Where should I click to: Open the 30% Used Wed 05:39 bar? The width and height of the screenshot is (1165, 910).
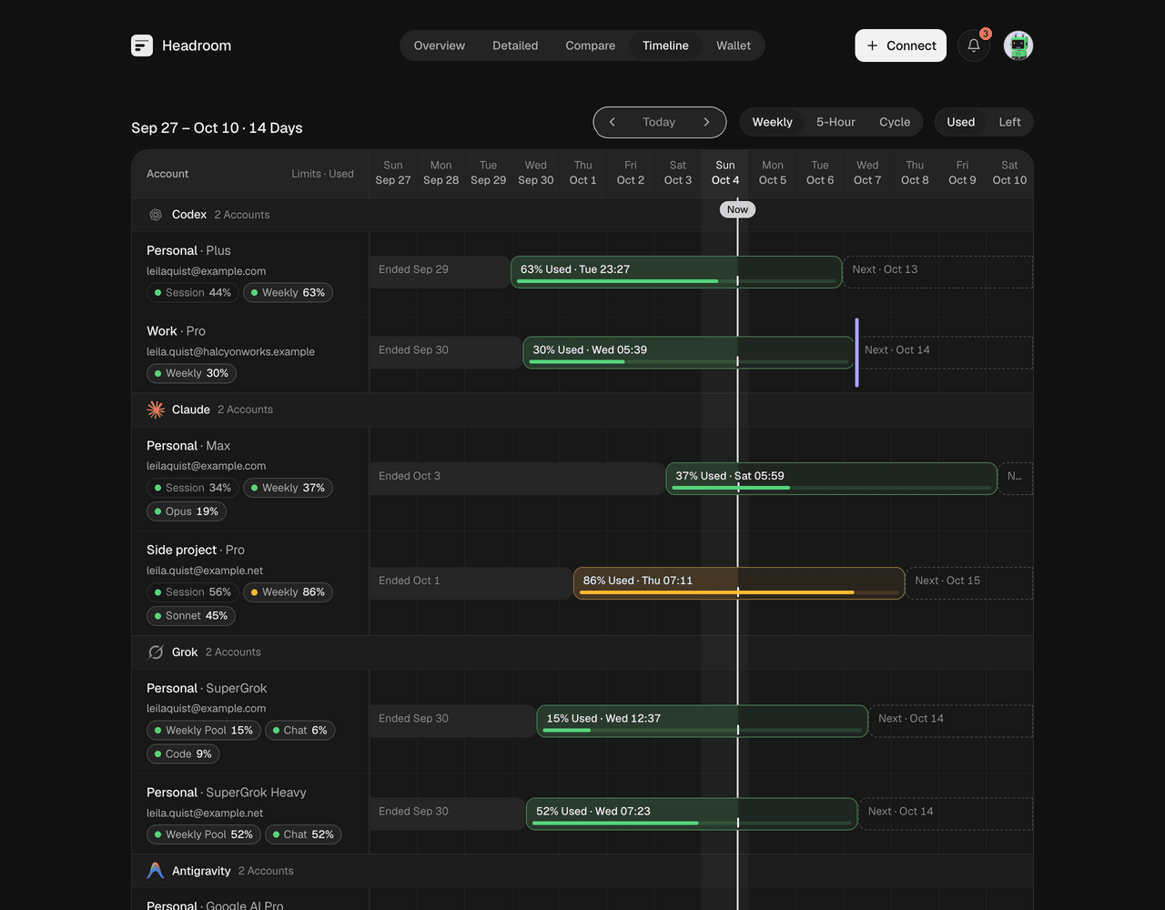tap(688, 352)
